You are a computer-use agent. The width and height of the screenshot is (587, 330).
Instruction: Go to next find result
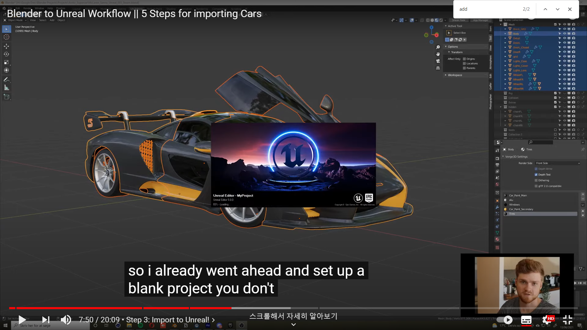pos(558,9)
